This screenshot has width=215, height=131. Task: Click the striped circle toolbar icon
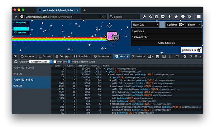[x=190, y=17]
